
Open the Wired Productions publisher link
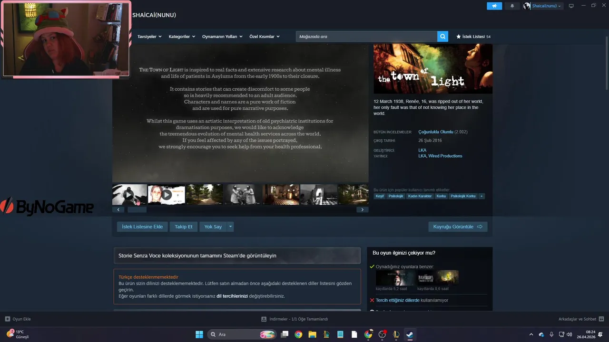click(x=445, y=156)
